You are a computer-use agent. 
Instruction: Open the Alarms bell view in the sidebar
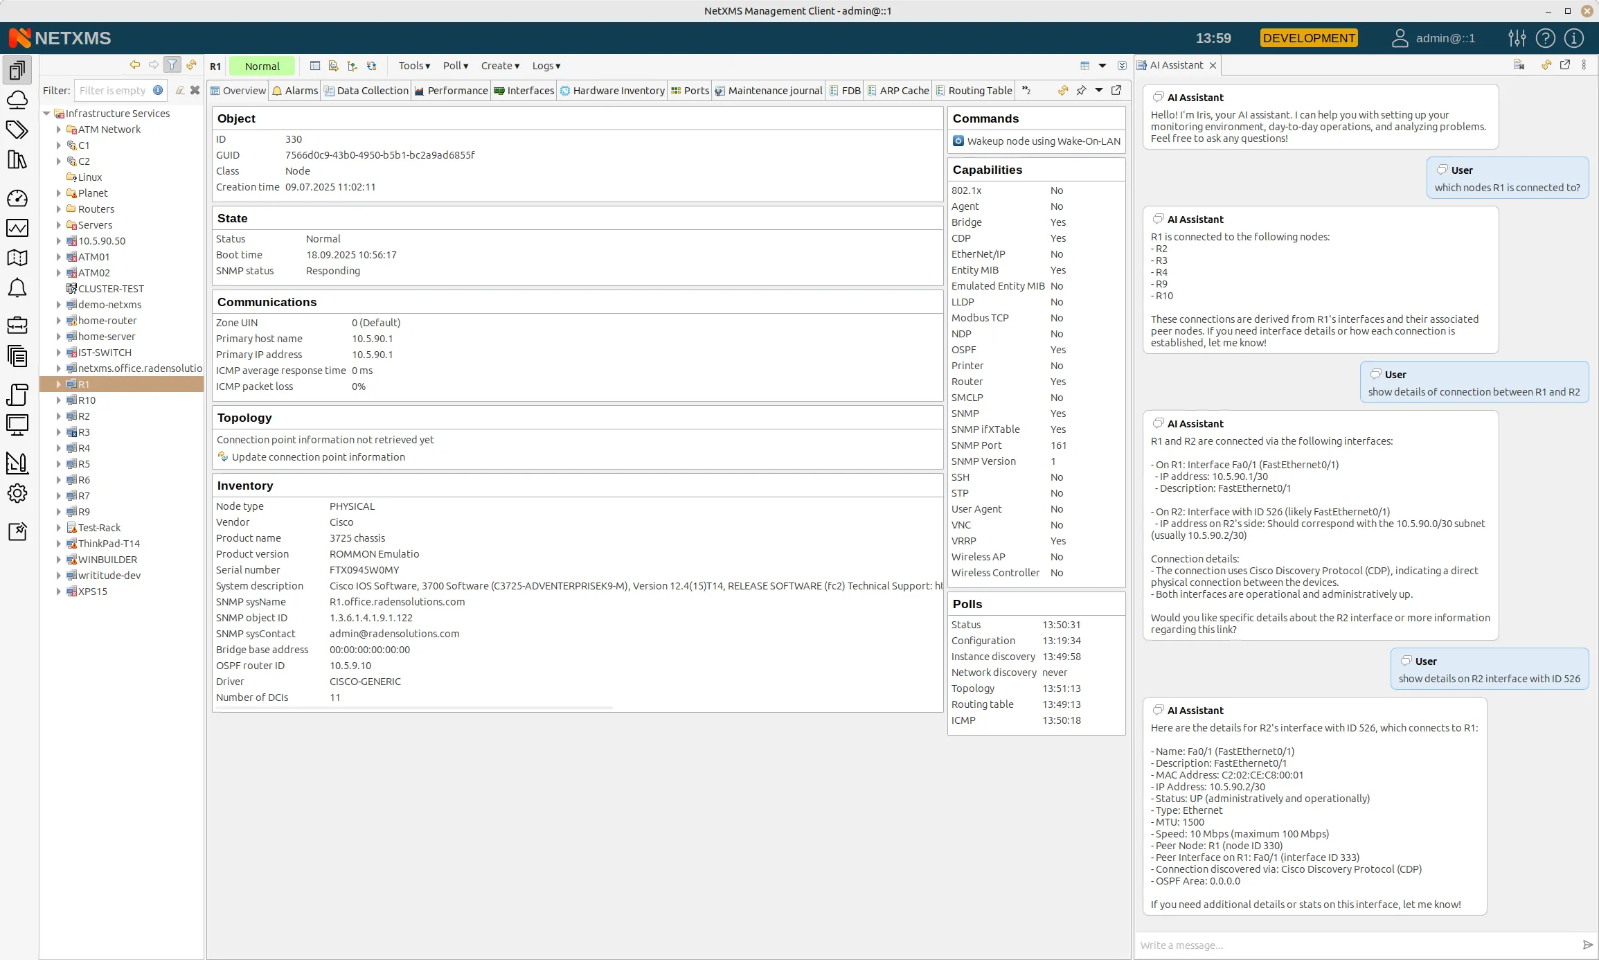17,288
